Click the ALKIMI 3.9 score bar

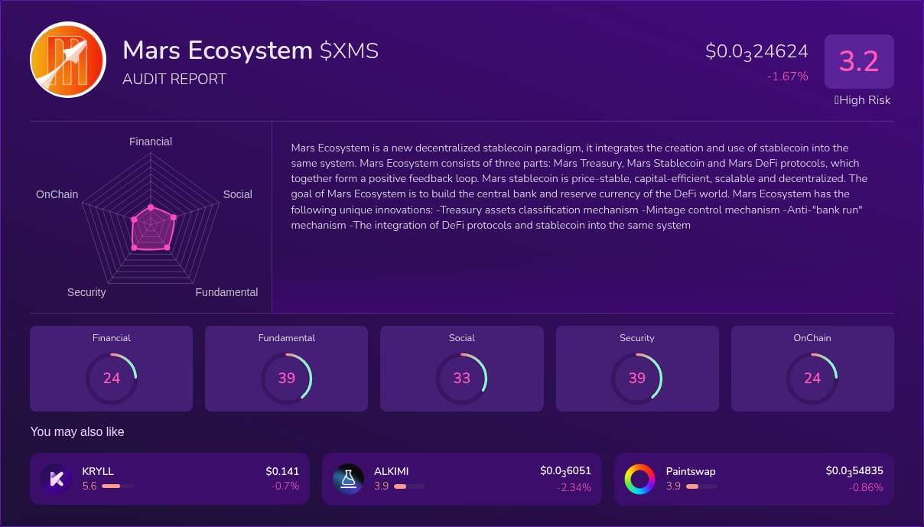pyautogui.click(x=409, y=486)
